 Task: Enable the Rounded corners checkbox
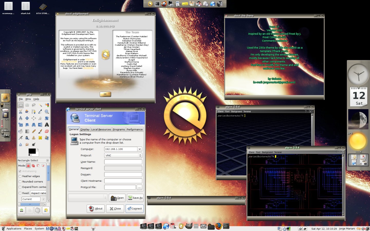click(x=20, y=182)
